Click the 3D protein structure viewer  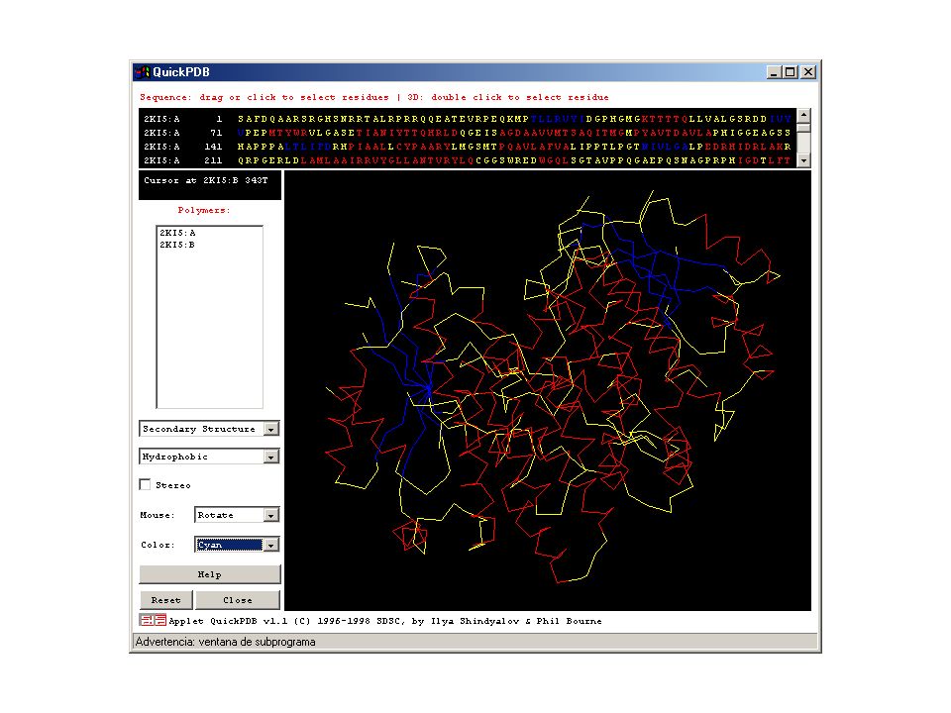[548, 390]
